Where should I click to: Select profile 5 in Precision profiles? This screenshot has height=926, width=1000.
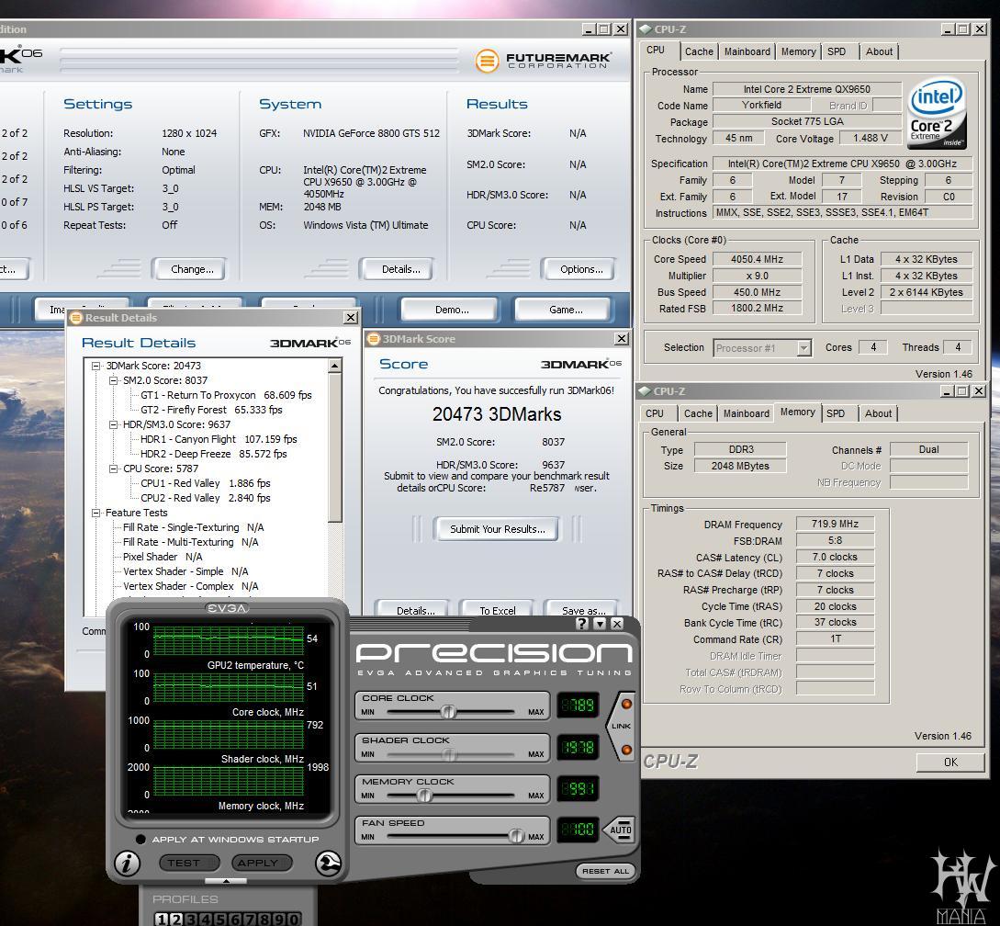point(220,919)
